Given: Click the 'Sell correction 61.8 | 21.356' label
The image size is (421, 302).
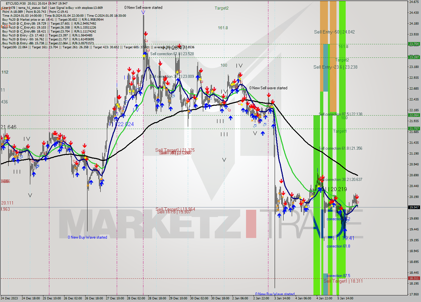Looking at the screenshot, I should 340,148.
